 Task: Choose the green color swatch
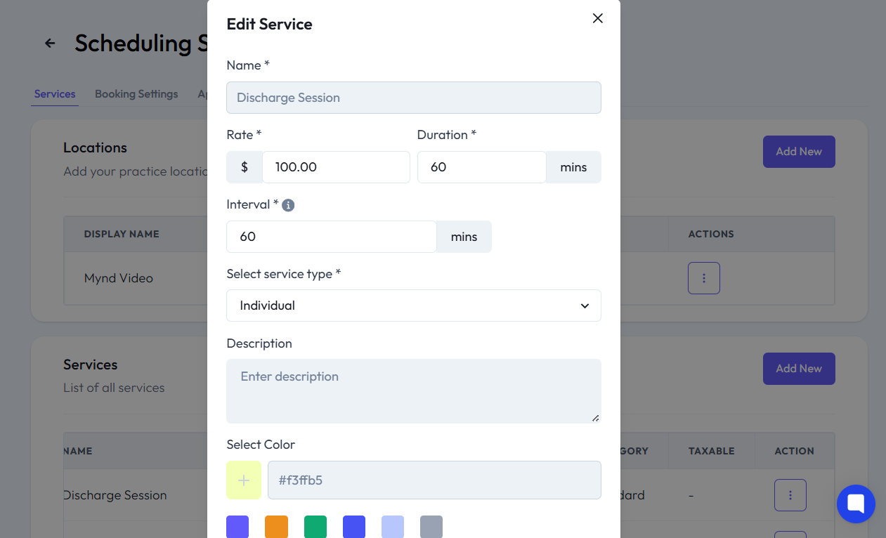315,527
